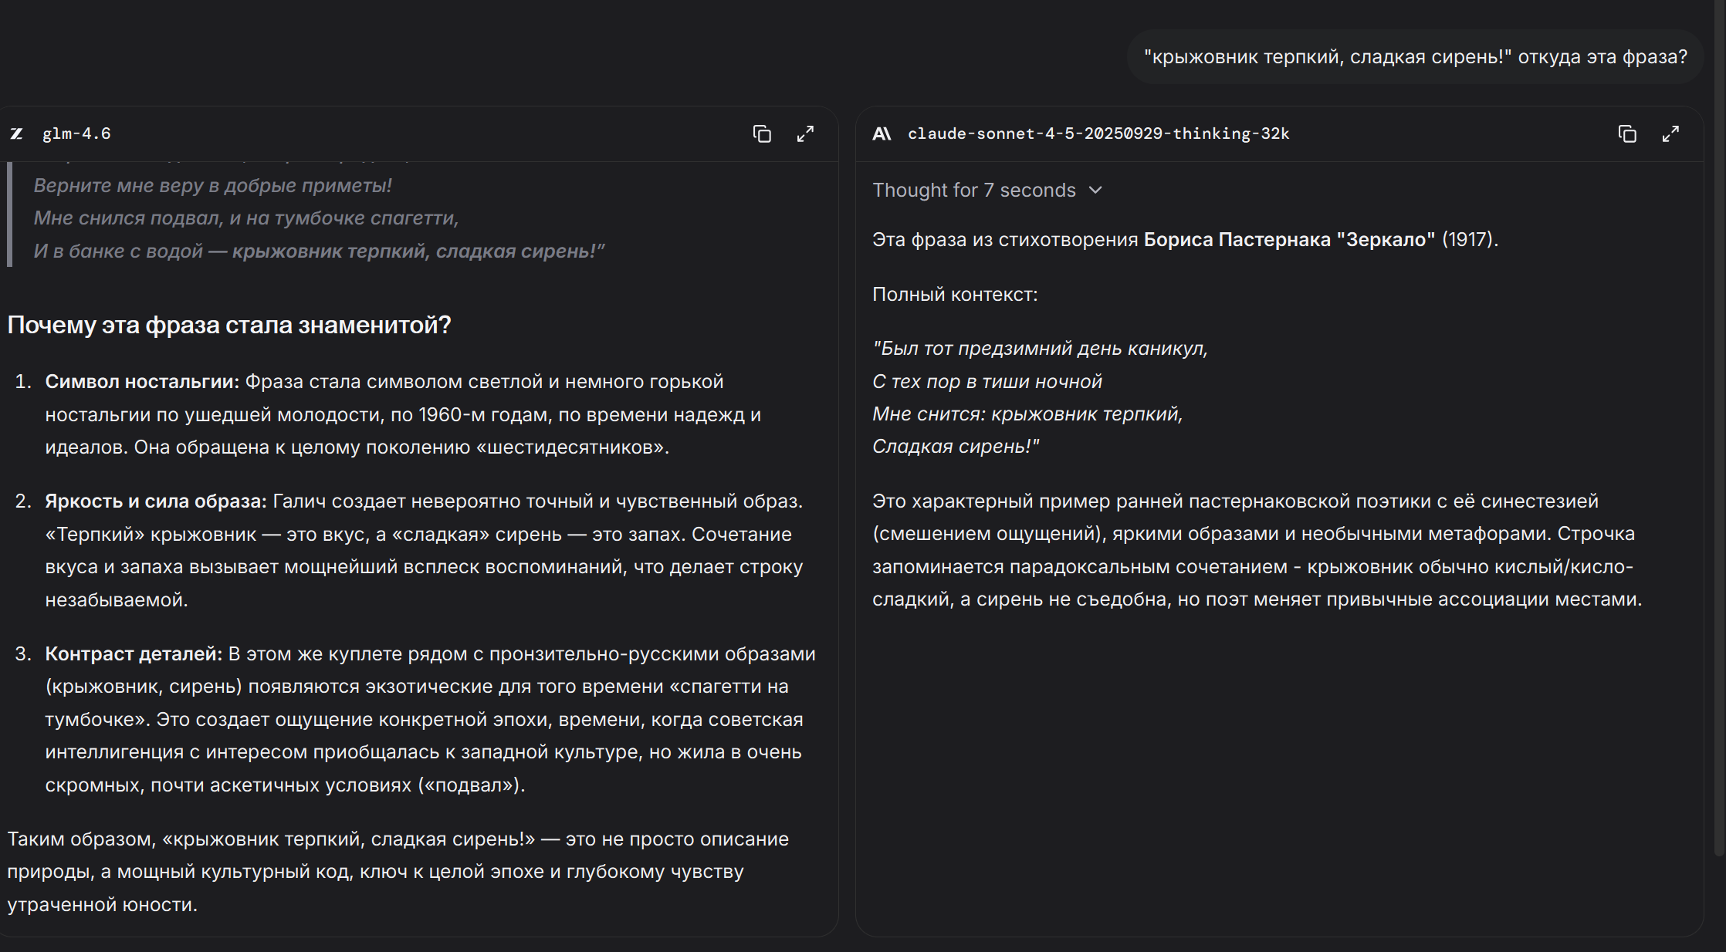Click the chevron arrow after 'Thought for 7 seconds'
The width and height of the screenshot is (1726, 952).
click(1095, 191)
